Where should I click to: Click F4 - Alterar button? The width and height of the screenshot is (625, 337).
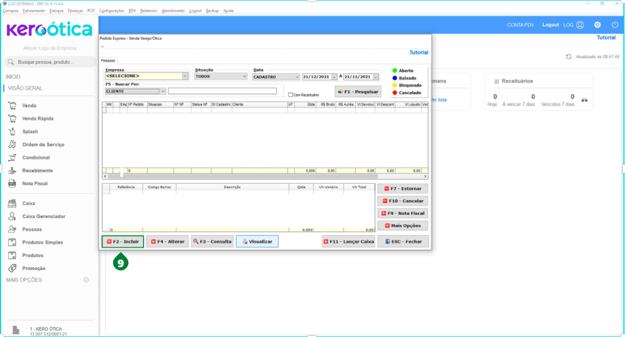[x=167, y=241]
